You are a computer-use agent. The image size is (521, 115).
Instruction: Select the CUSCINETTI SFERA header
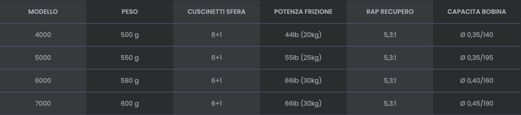coord(216,12)
